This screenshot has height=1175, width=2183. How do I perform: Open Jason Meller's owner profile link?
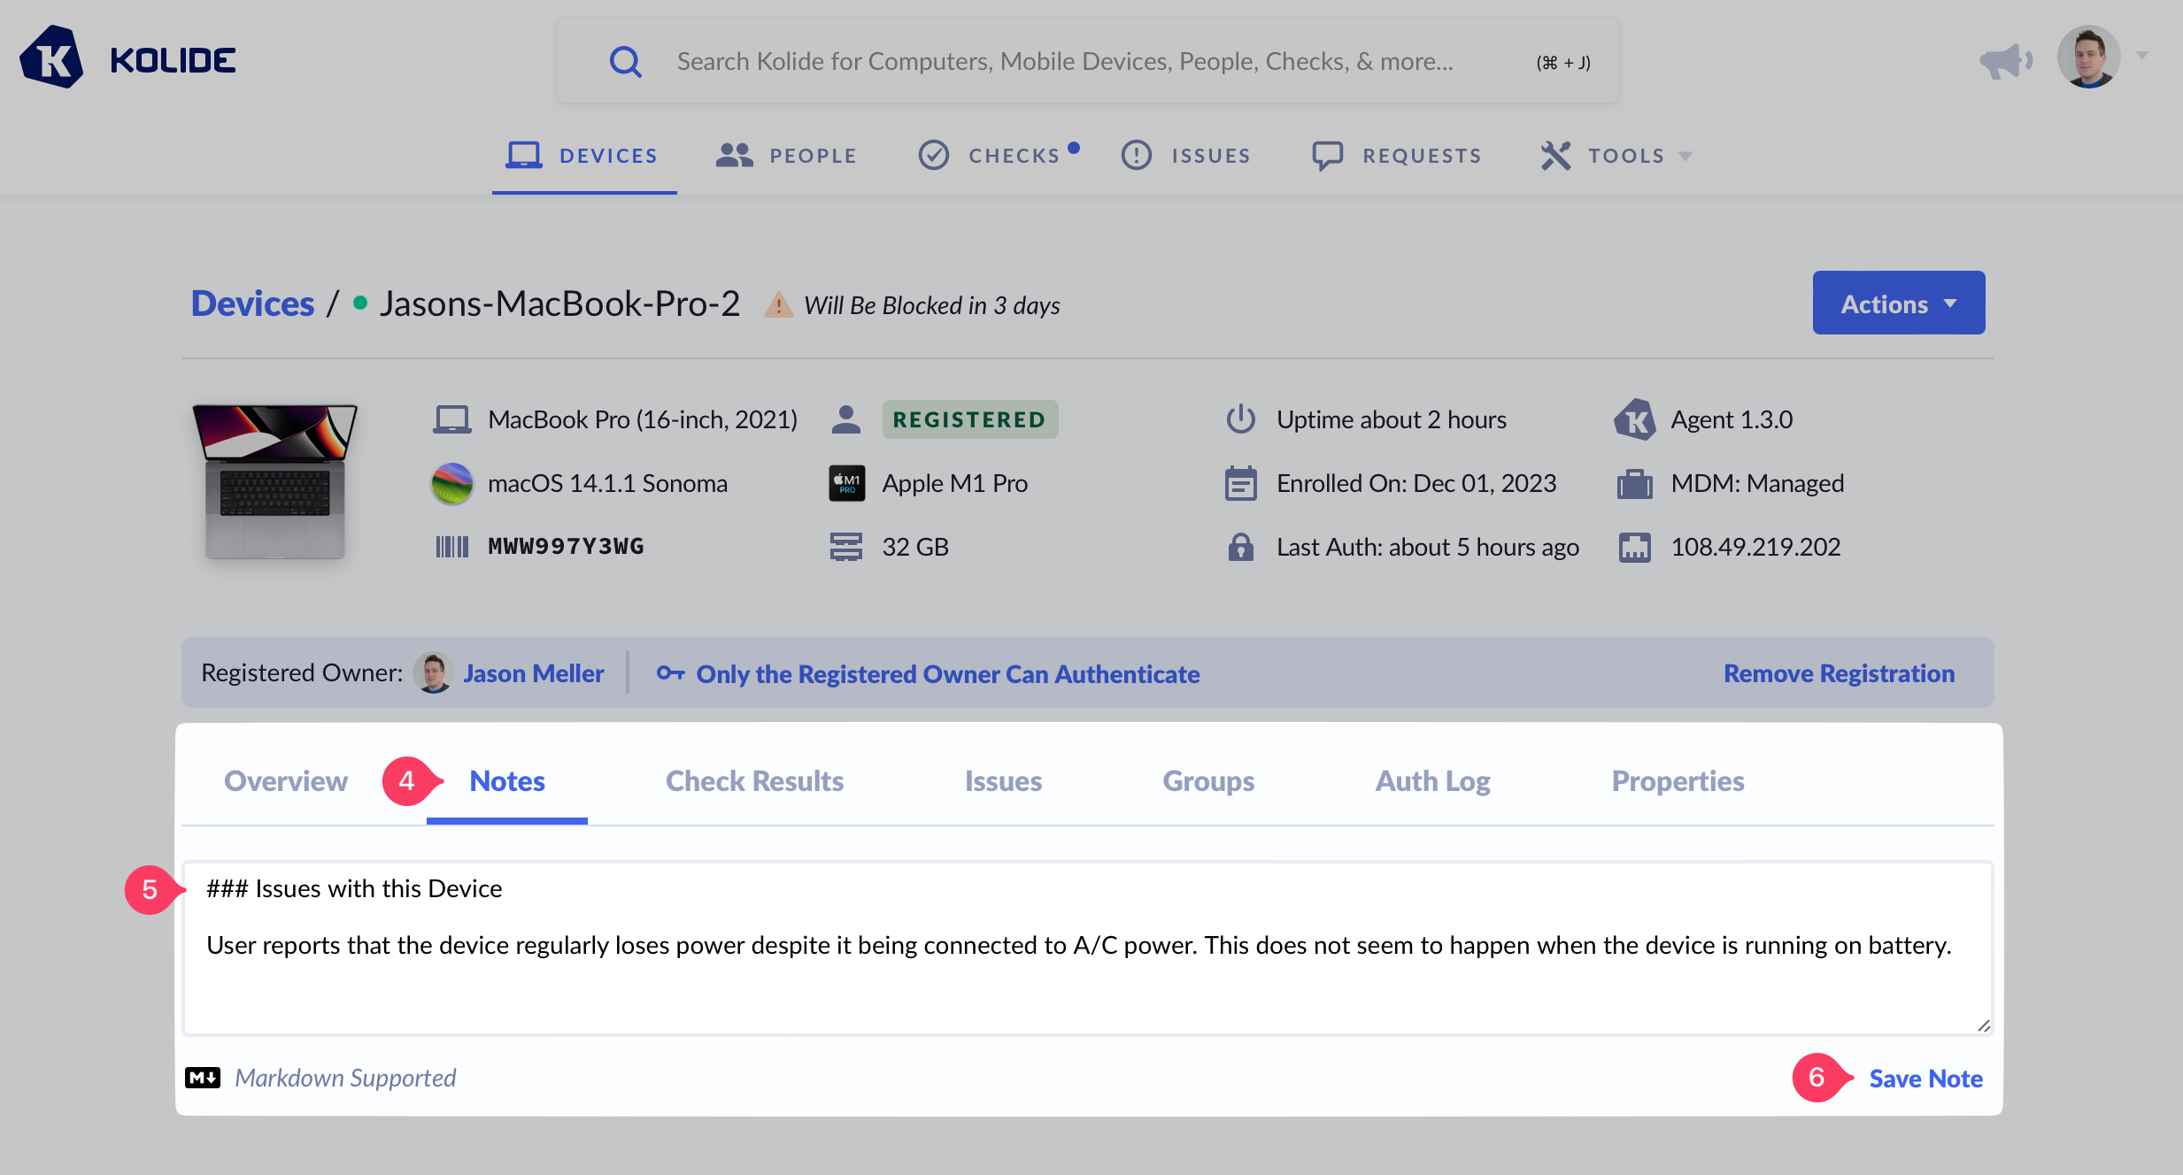[x=533, y=673]
